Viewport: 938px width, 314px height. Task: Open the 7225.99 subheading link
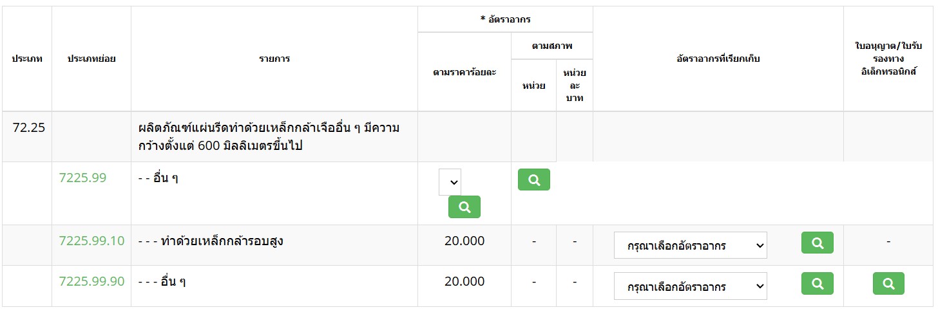tap(82, 178)
